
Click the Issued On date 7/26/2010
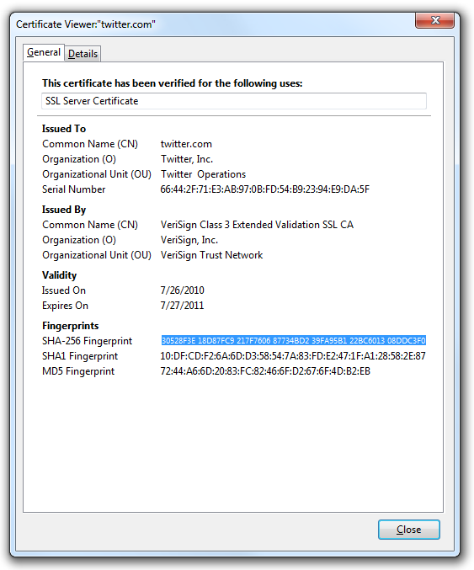[182, 290]
